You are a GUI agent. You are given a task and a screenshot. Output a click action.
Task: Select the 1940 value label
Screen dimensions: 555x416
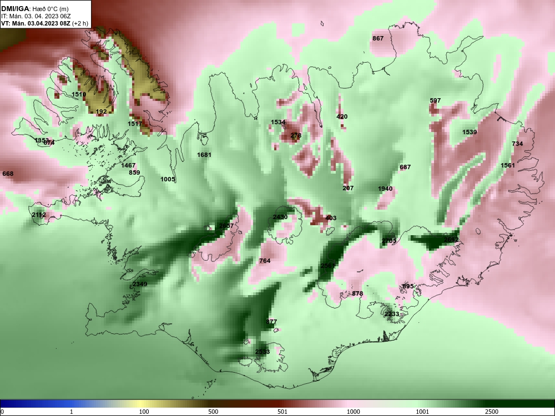point(385,189)
